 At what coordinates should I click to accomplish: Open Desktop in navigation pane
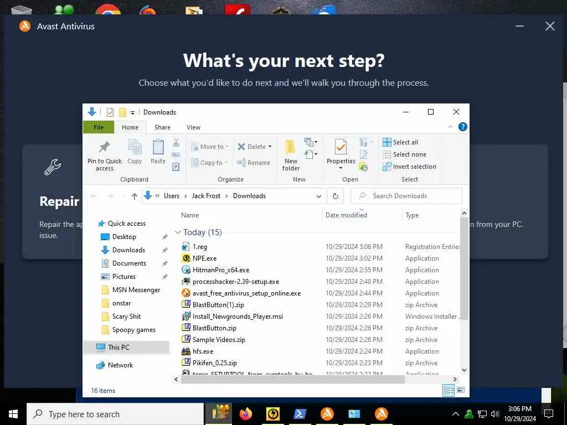point(124,237)
